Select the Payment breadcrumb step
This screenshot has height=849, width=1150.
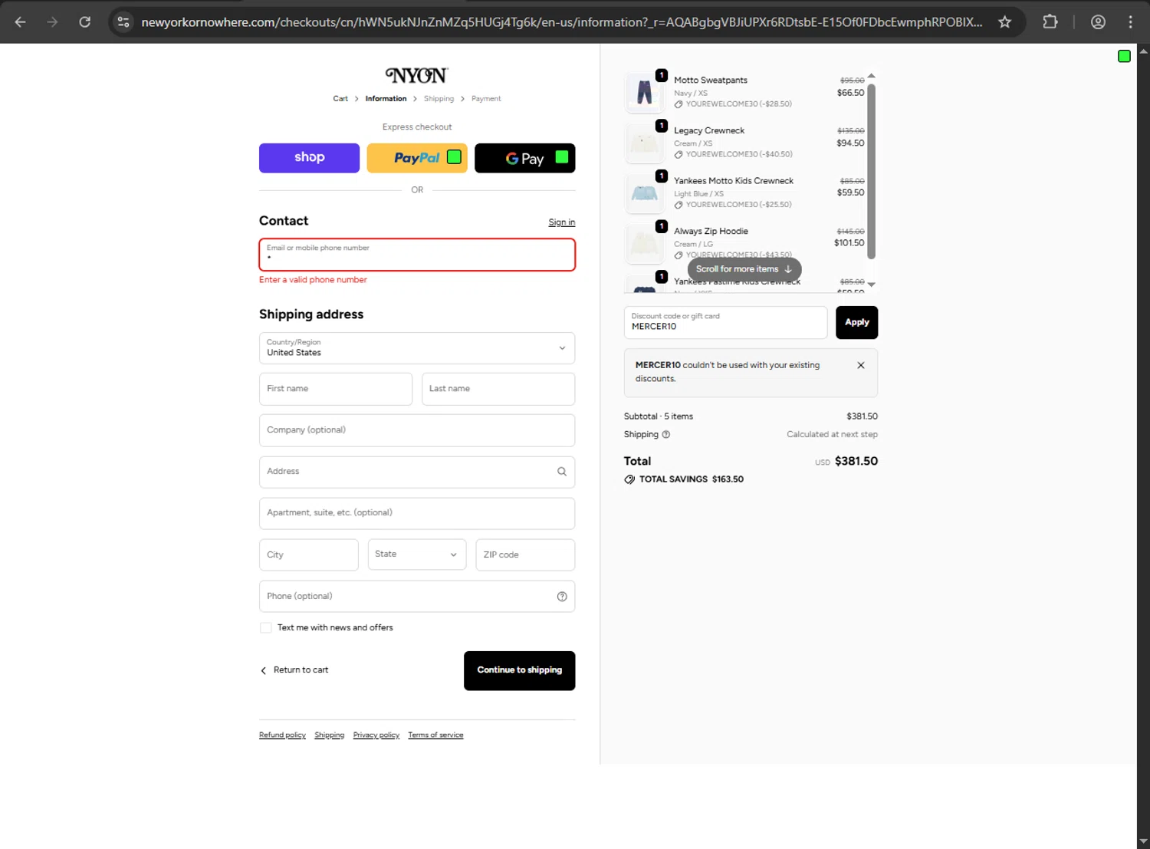pos(486,99)
